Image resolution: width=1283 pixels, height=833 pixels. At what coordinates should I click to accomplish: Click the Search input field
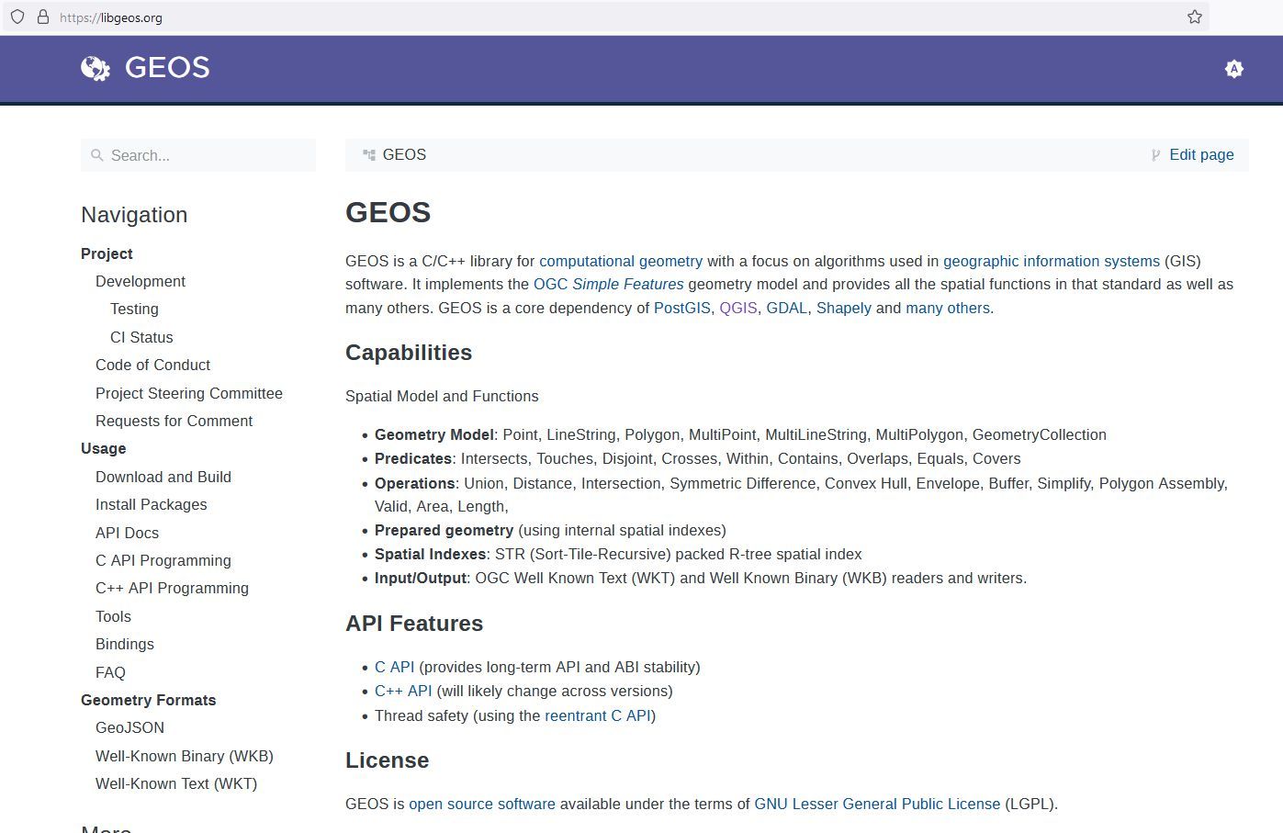198,155
